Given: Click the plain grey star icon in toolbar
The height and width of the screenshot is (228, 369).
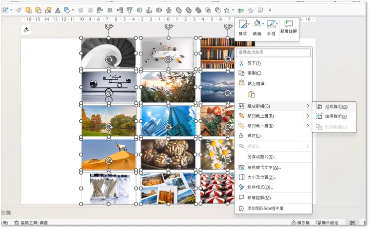Looking at the screenshot, I should (x=250, y=10).
